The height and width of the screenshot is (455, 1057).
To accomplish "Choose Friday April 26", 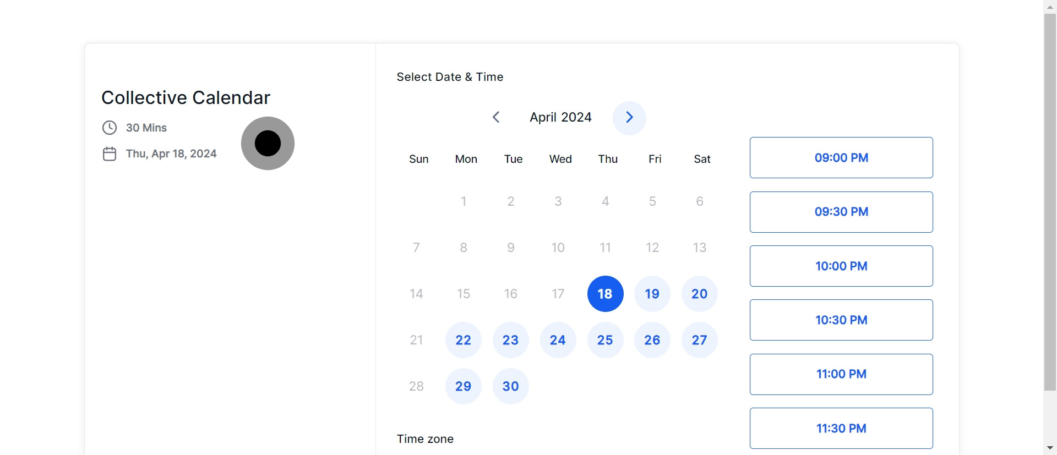I will (x=652, y=340).
